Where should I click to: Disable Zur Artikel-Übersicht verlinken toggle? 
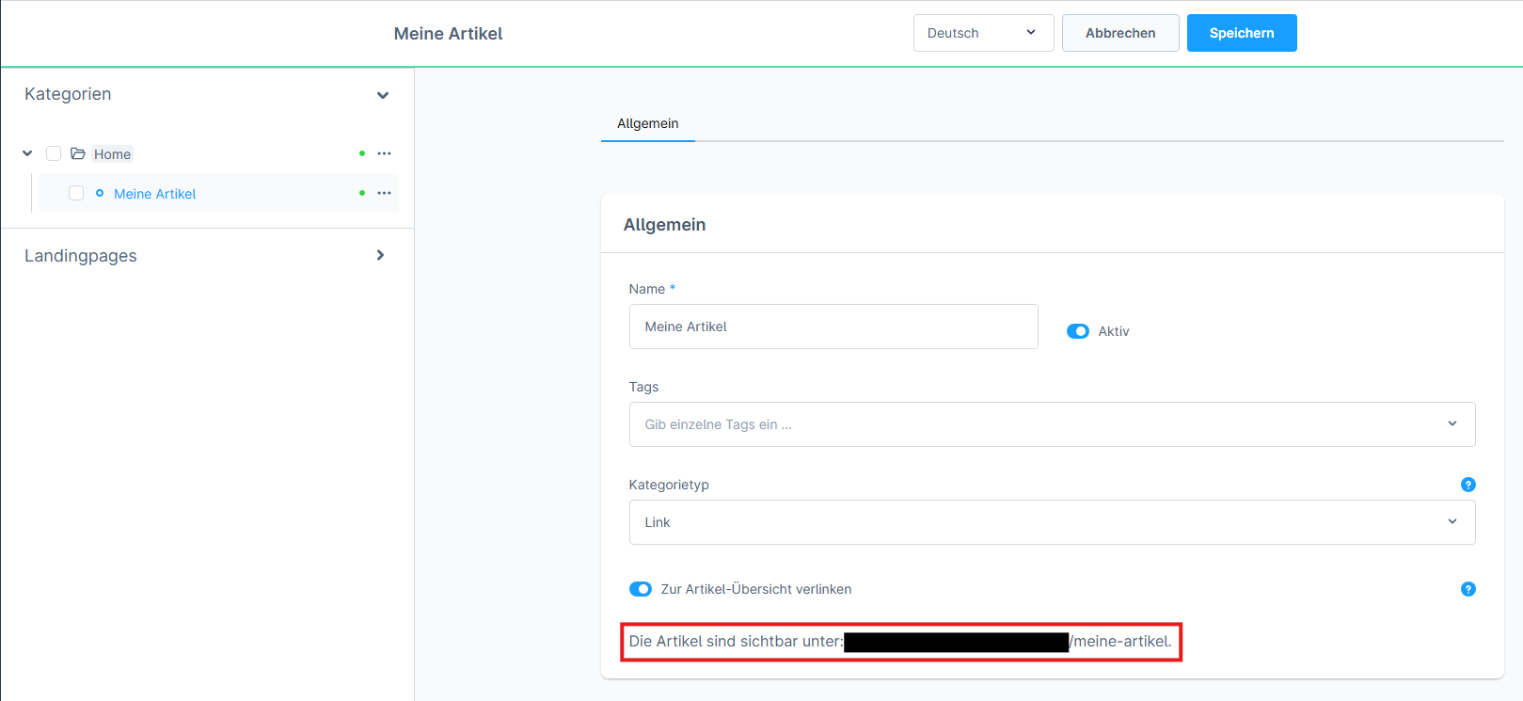coord(640,589)
